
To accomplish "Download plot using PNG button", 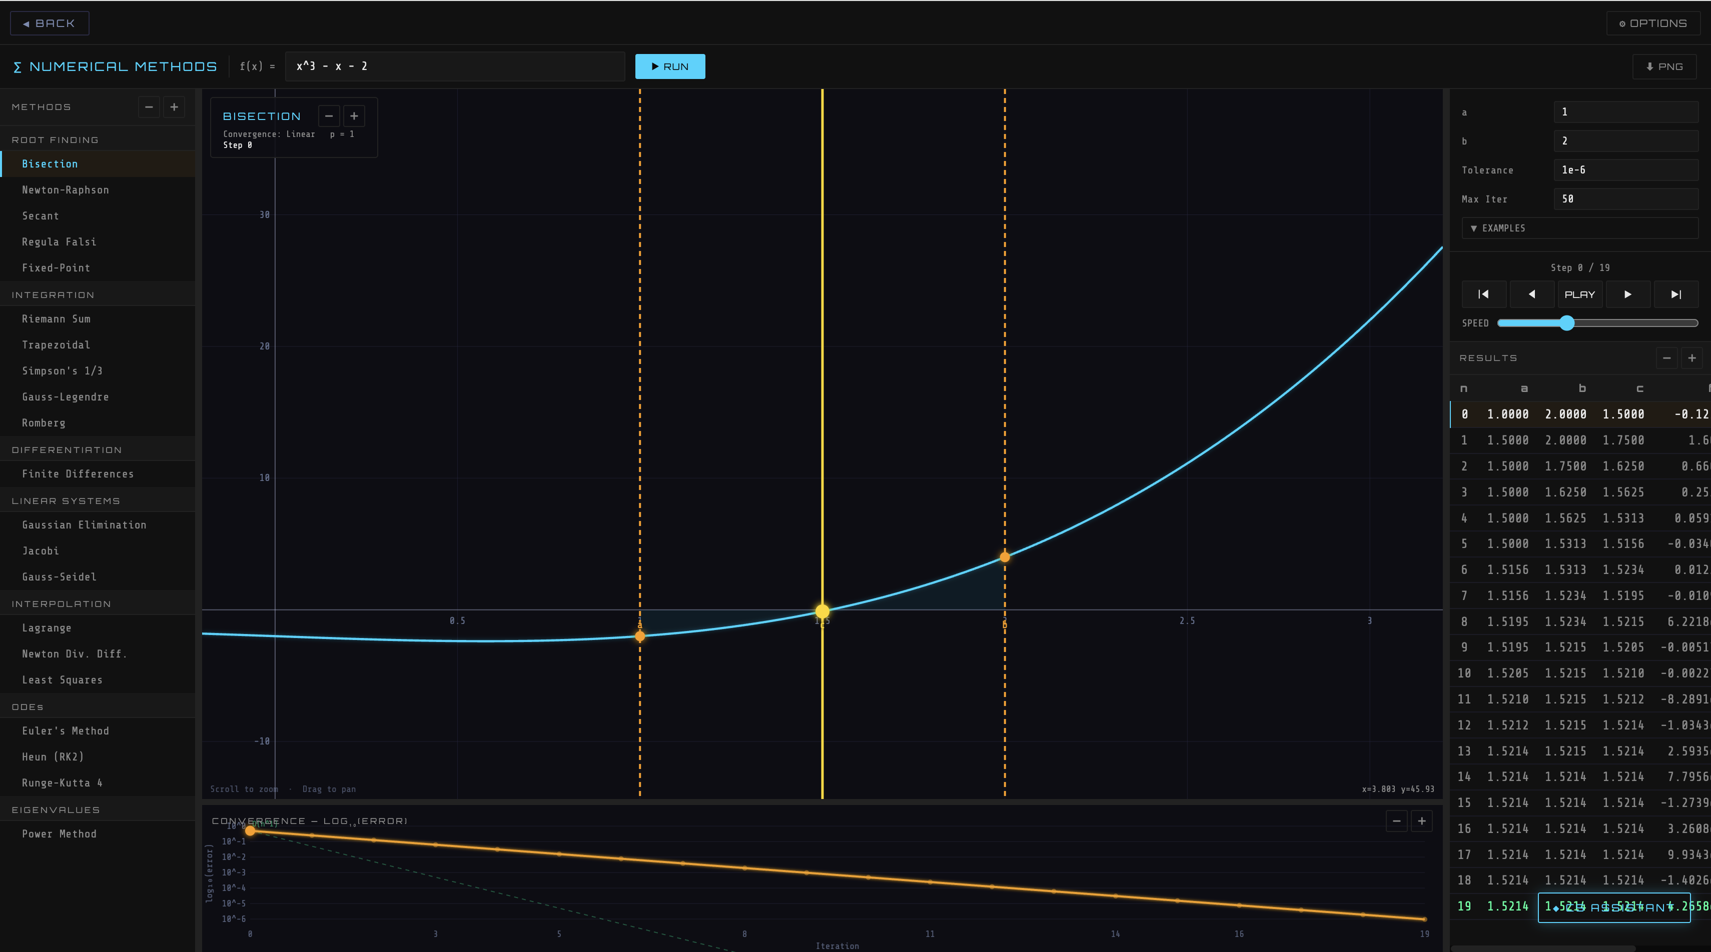I will [x=1664, y=66].
